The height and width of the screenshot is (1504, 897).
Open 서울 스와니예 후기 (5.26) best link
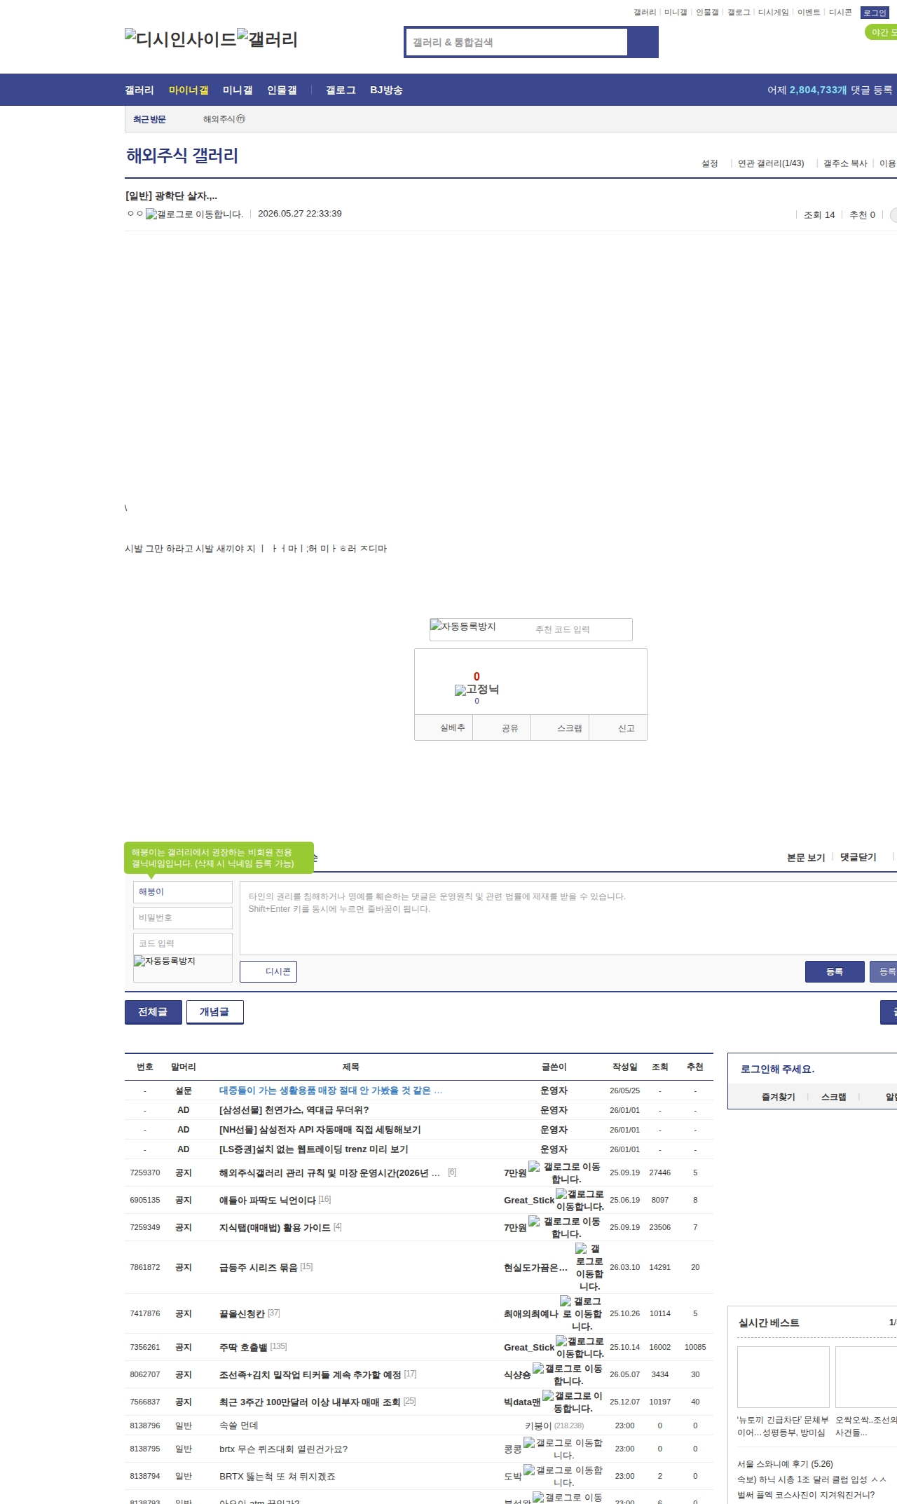pos(785,1464)
